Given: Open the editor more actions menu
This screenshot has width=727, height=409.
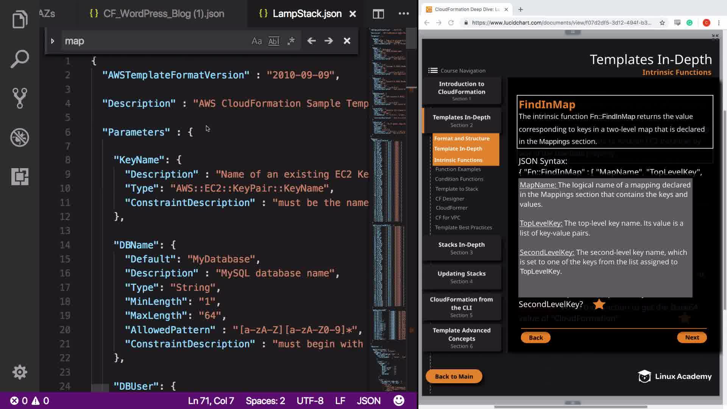Looking at the screenshot, I should tap(404, 14).
